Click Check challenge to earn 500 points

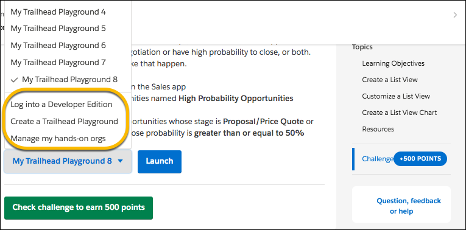tap(79, 207)
